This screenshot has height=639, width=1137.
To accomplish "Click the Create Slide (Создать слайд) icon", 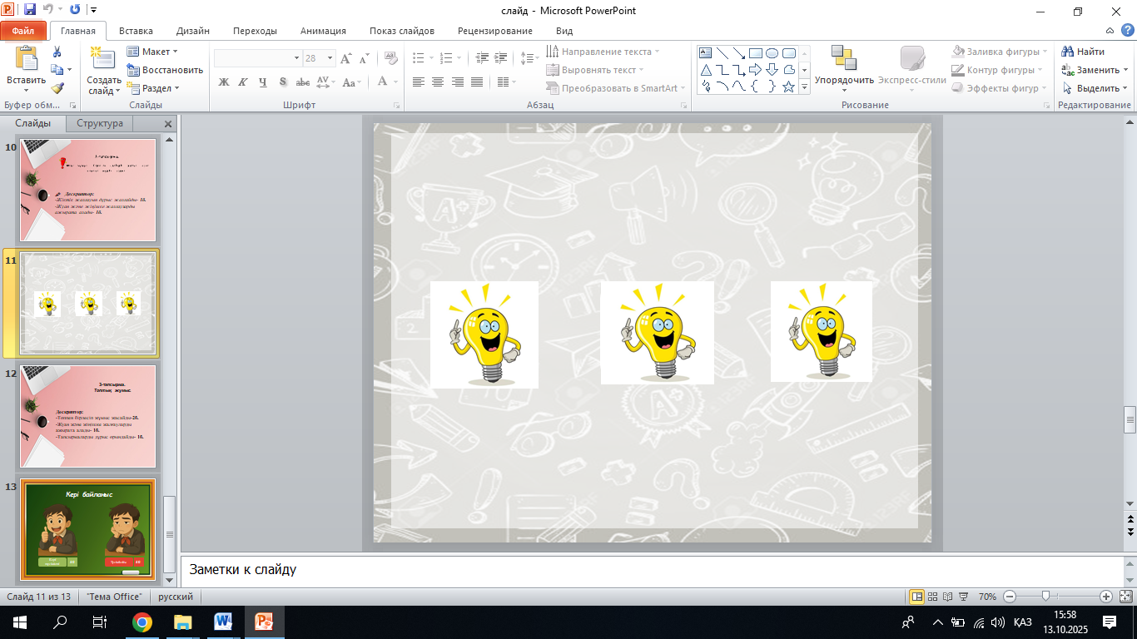I will pos(103,59).
